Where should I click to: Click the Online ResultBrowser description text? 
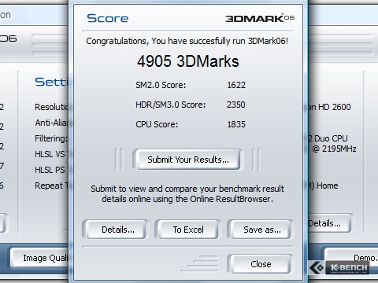pos(187,194)
